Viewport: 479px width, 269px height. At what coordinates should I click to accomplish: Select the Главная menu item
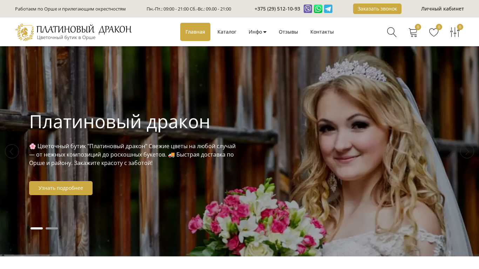195,32
